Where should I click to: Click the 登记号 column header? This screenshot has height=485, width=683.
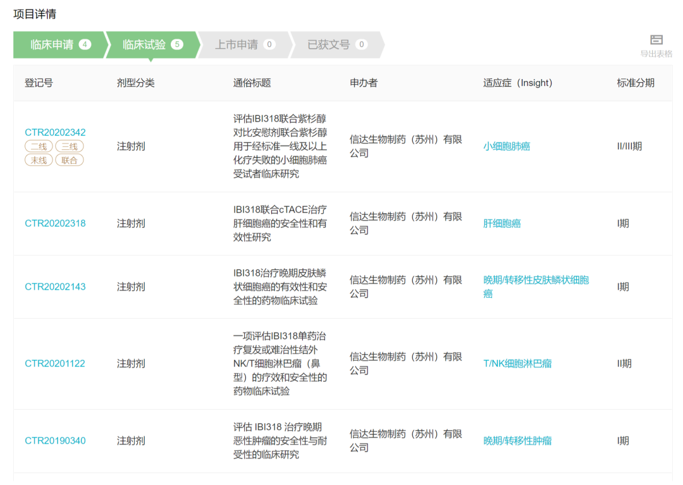click(39, 83)
